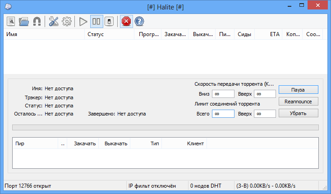Click 'Порт 12766 открыт' in status bar
Viewport: 331px width, 194px height.
click(x=28, y=186)
